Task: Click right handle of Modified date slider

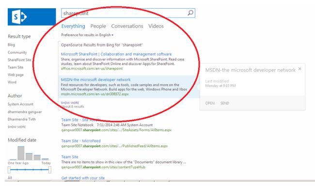Action: click(50, 170)
